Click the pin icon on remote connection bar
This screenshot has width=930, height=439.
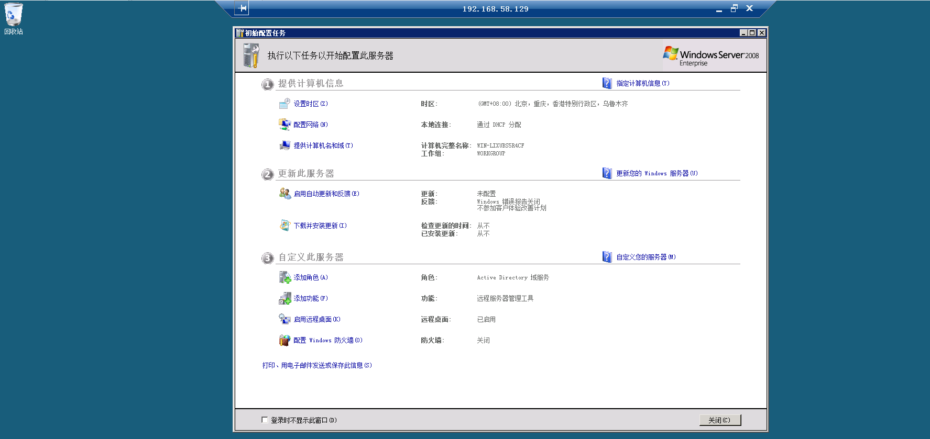tap(242, 8)
